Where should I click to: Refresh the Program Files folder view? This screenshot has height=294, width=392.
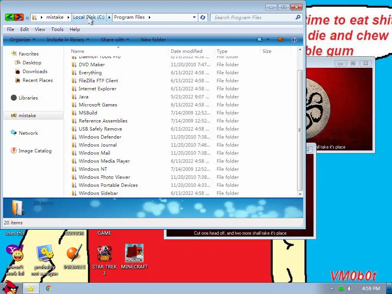click(203, 18)
